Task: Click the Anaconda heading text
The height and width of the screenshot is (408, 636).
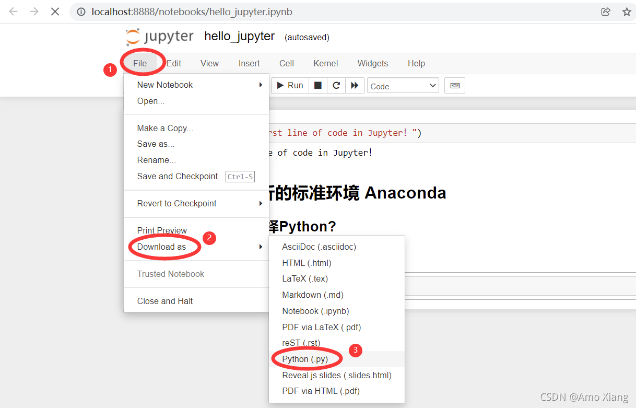Action: pos(358,193)
